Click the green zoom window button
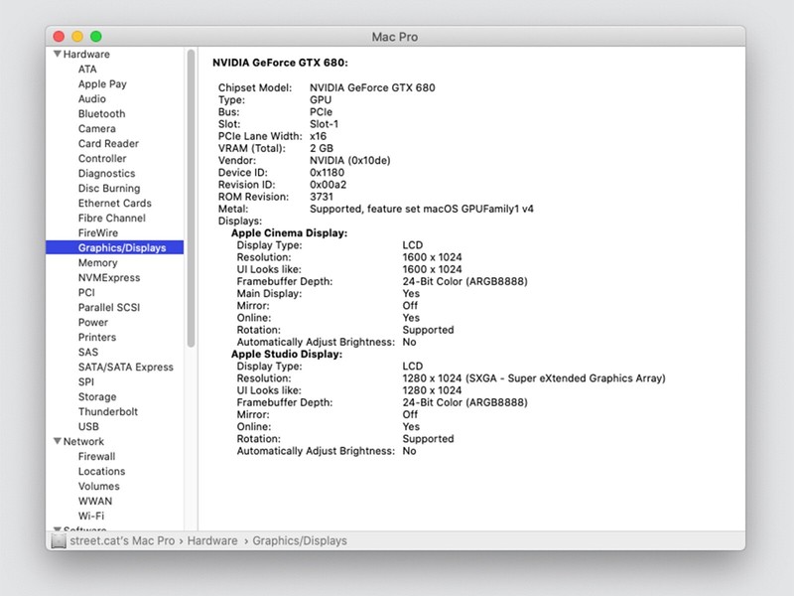This screenshot has width=794, height=596. point(96,37)
